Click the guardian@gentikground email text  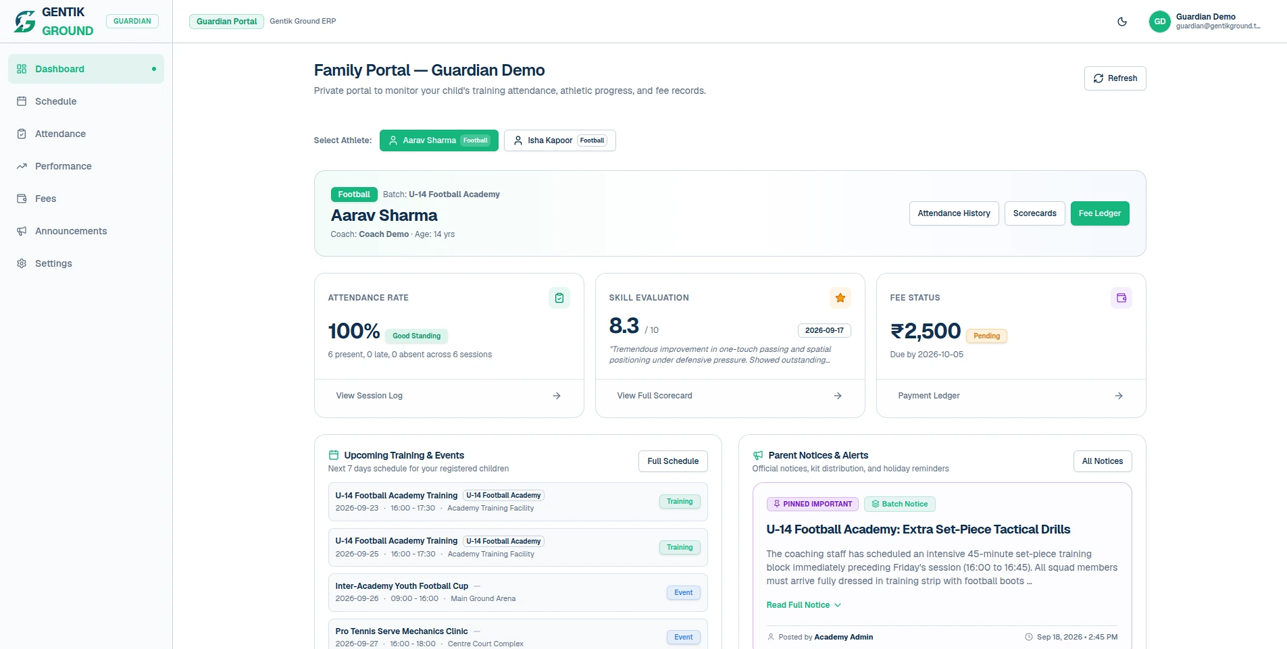(1217, 26)
